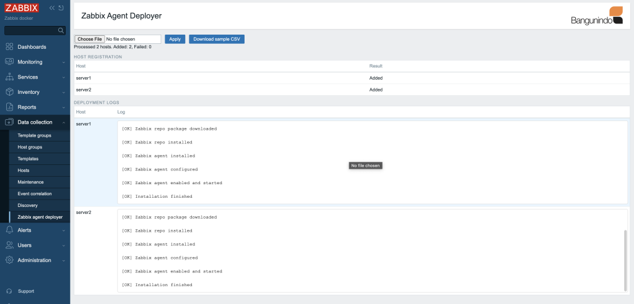Screen dimensions: 634x304
Task: Click the sidebar hide icon beside the collapse chevrons
Action: [61, 8]
